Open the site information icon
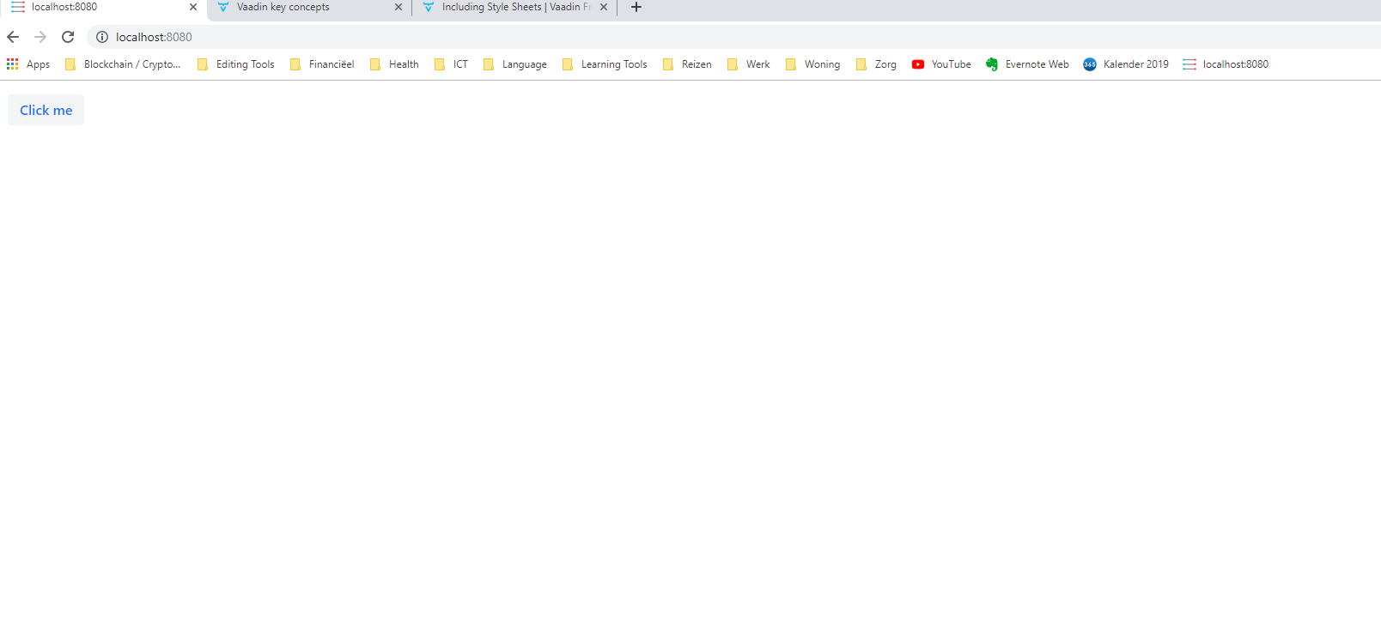 tap(102, 37)
